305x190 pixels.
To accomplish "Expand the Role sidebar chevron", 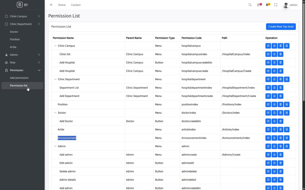I will [39, 62].
